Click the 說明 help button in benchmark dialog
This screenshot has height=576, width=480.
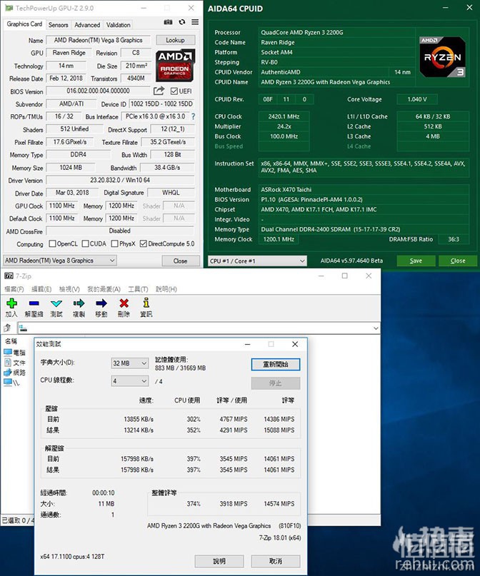point(219,561)
